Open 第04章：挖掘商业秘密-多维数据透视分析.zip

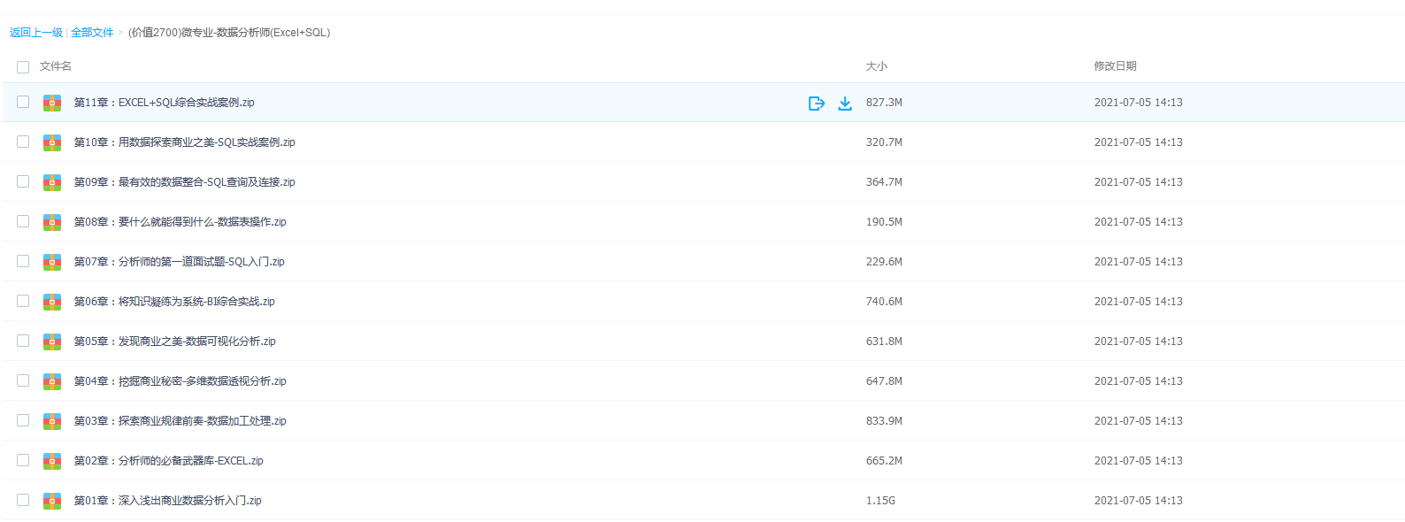180,381
